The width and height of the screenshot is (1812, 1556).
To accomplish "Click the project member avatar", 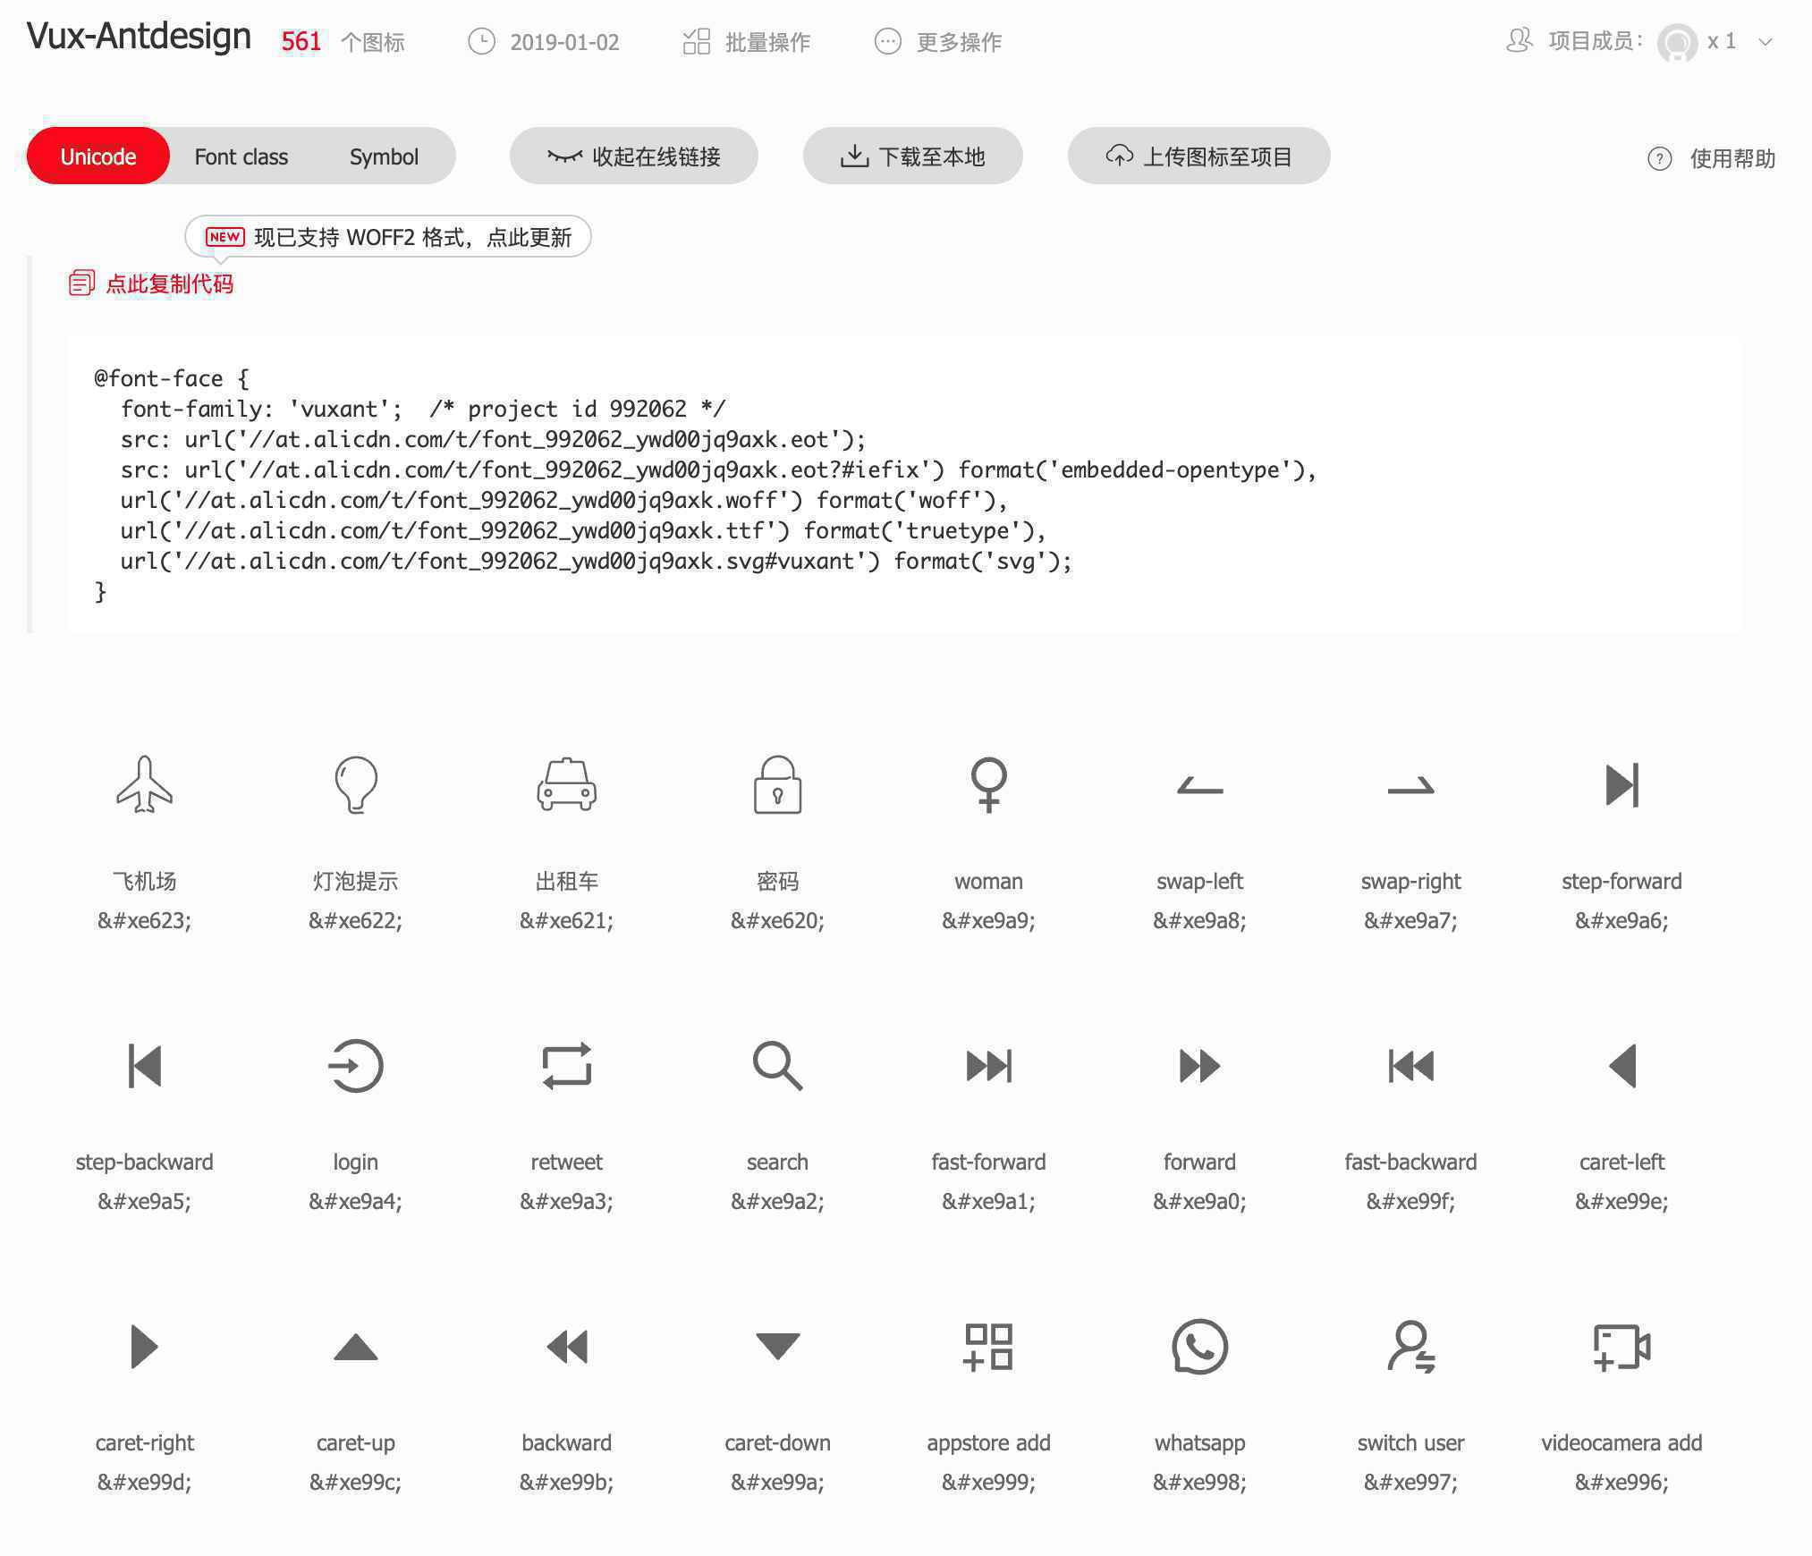I will (x=1678, y=42).
